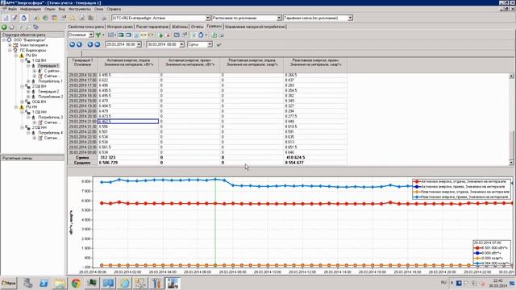Click the table scrollbar up arrow
The width and height of the screenshot is (516, 290).
[x=511, y=76]
